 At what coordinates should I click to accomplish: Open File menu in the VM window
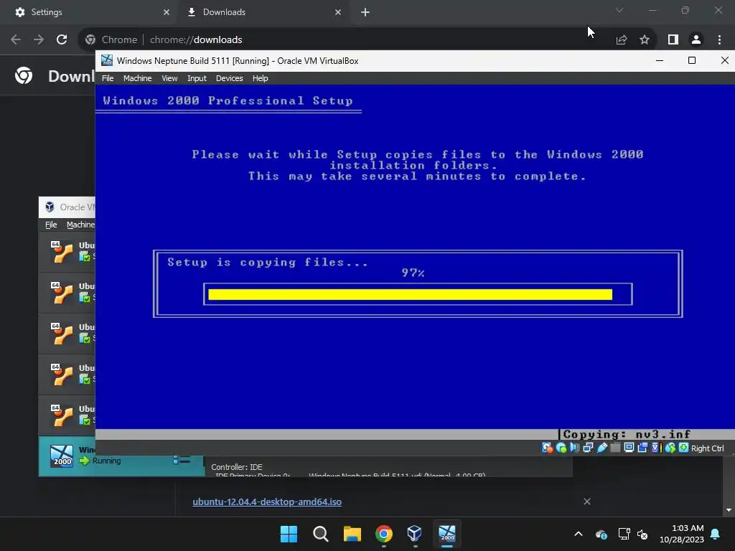[x=108, y=78]
